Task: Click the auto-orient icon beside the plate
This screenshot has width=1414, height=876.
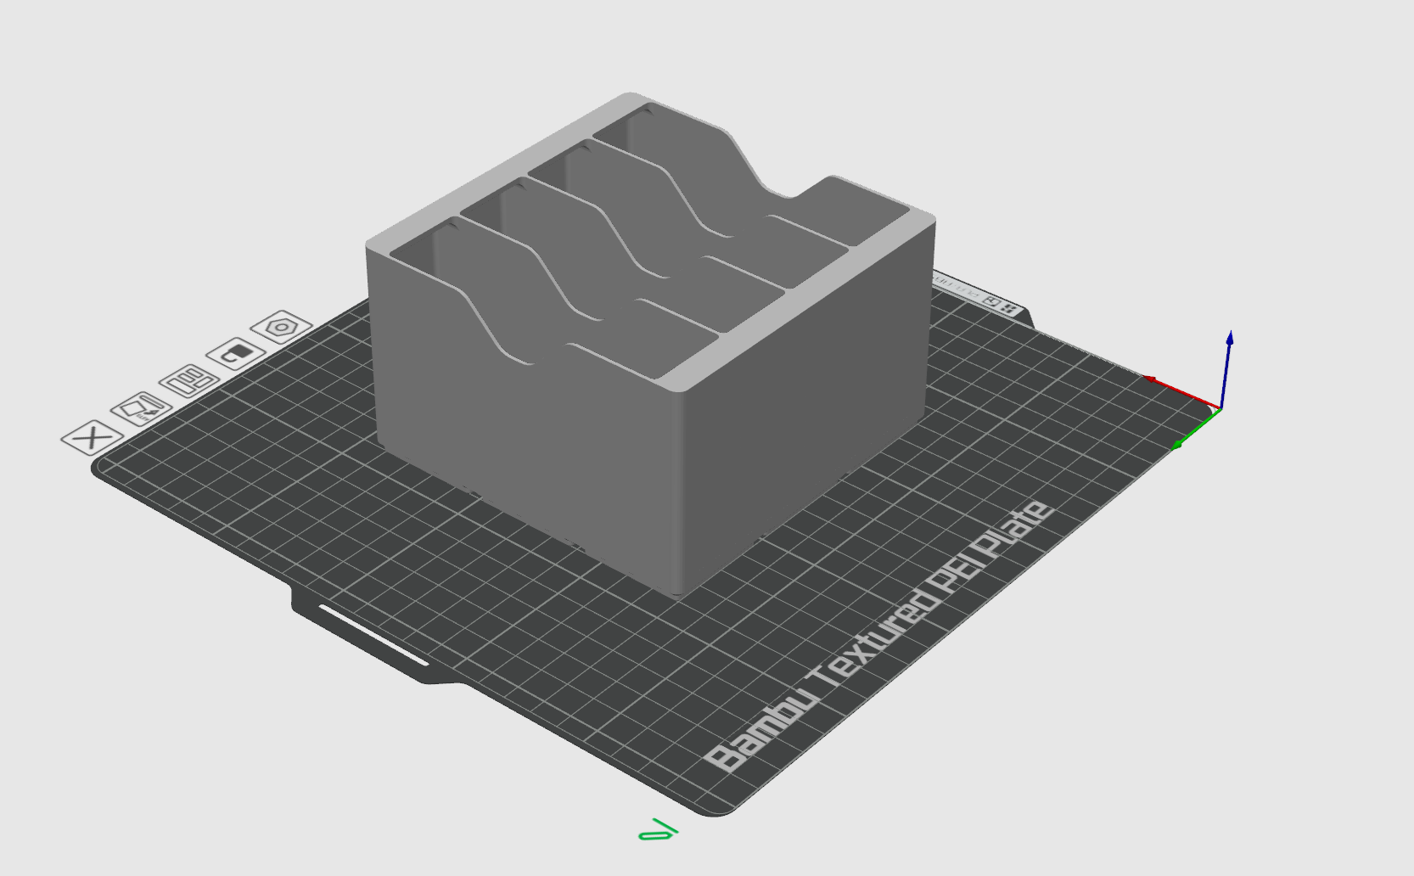Action: (141, 409)
